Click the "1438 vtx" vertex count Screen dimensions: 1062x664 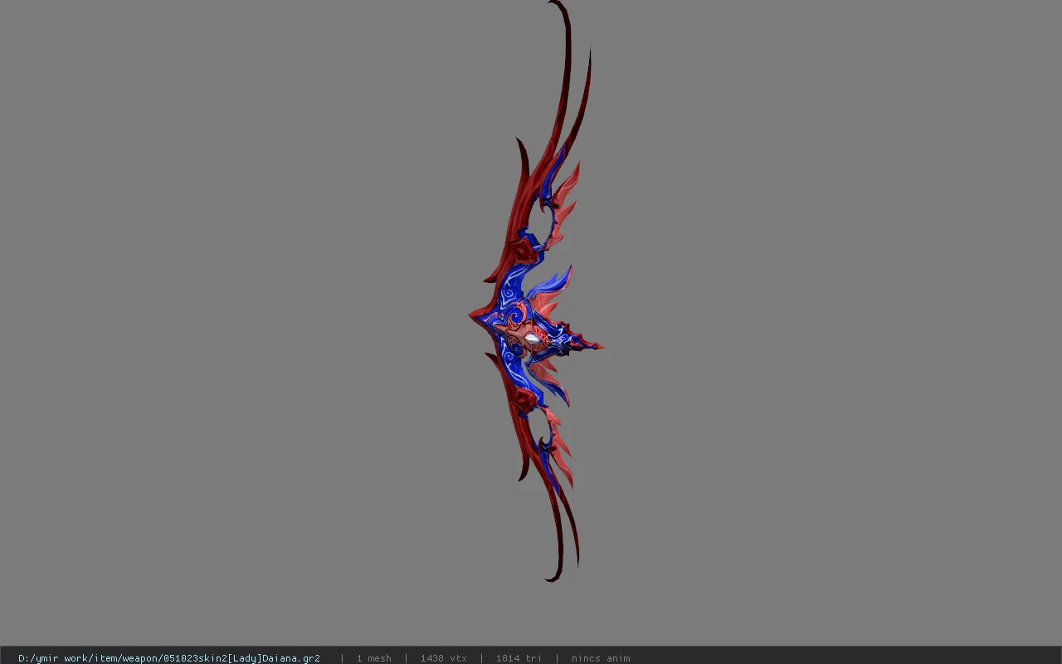[444, 658]
